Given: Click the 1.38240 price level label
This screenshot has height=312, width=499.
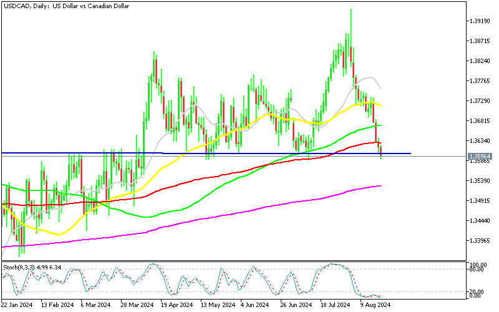Looking at the screenshot, I should (480, 61).
